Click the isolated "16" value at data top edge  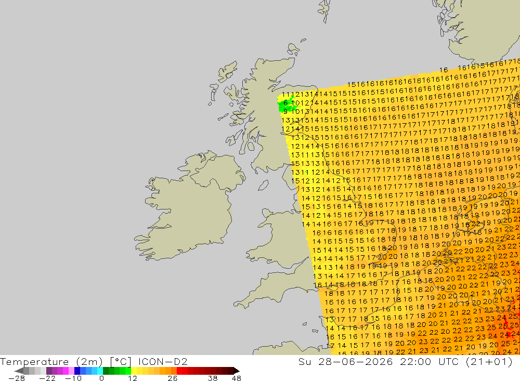pyautogui.click(x=444, y=70)
